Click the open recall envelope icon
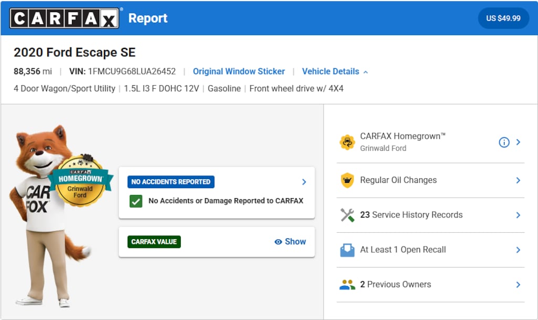The width and height of the screenshot is (538, 320). (x=347, y=250)
